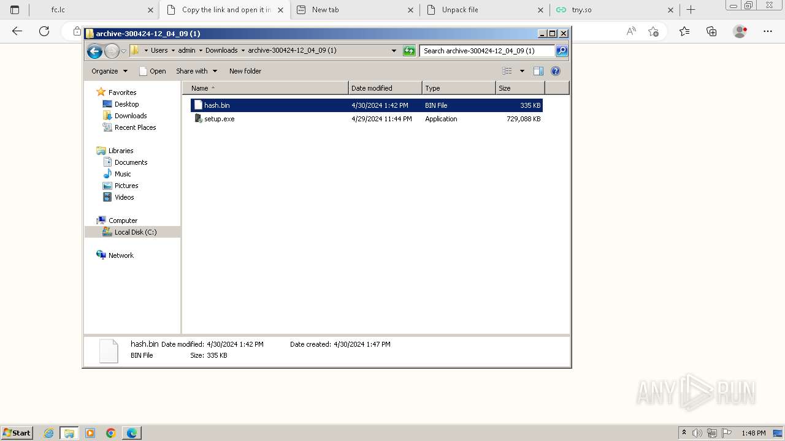
Task: Add page to favorites star icon
Action: pos(653,31)
